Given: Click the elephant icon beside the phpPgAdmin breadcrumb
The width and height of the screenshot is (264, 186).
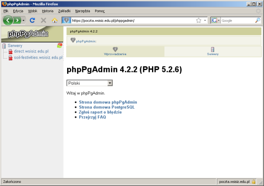Looking at the screenshot, I should (x=73, y=40).
